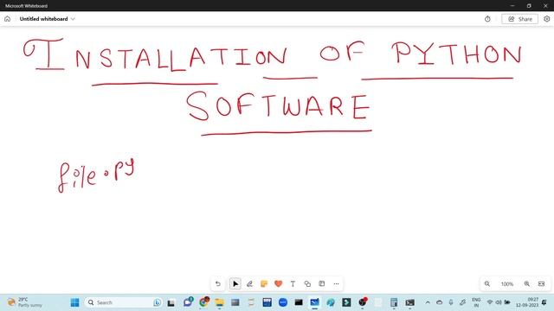Viewport: 554px width, 311px height.
Task: Open the timer in the header
Action: click(487, 19)
